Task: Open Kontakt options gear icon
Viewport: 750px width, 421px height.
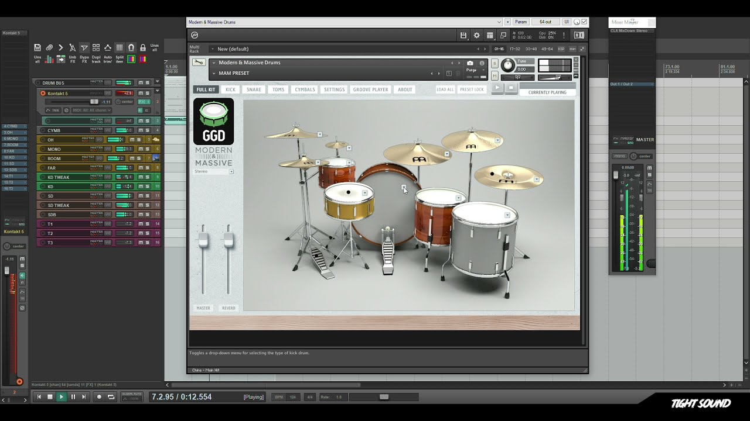Action: point(476,36)
